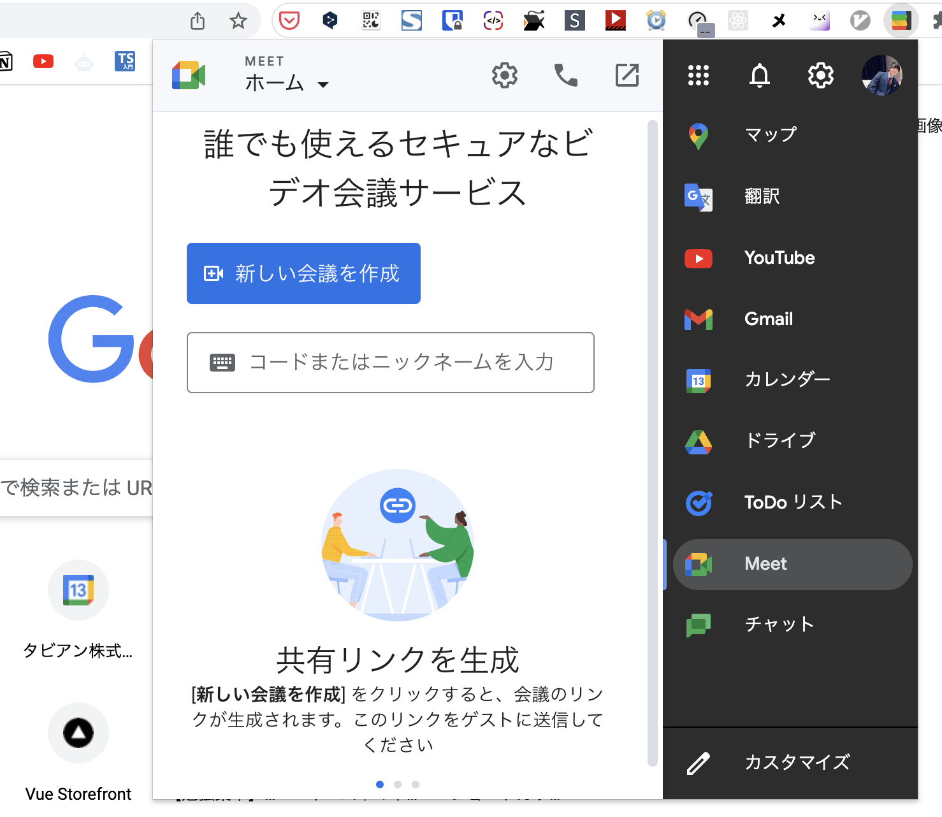Click the alarm clock extension icon

click(656, 21)
